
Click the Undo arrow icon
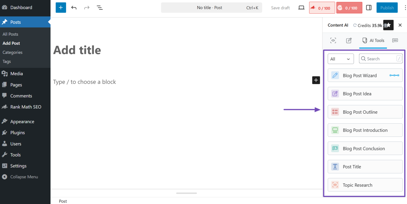click(74, 8)
